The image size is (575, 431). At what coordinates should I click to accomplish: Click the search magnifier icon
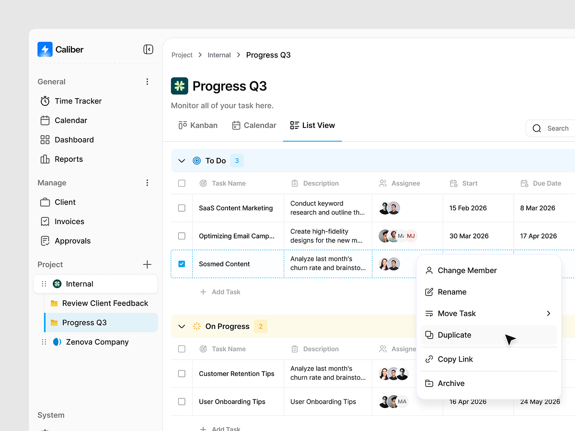(537, 128)
